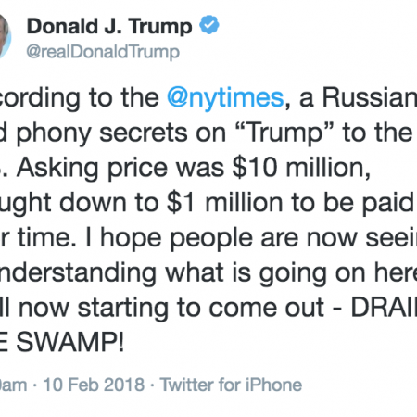
Task: Click the "phony secrets" phrase
Action: pos(101,133)
